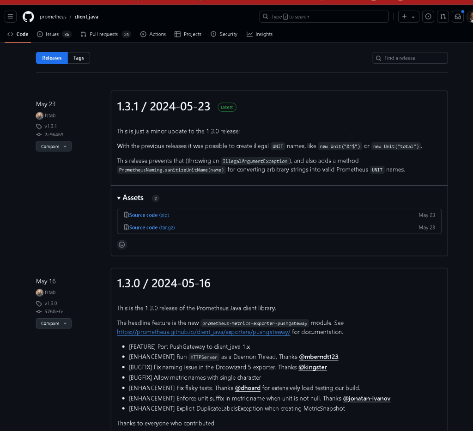Click the zip file icon for Source code (zip)
The image size is (473, 431).
[x=127, y=215]
